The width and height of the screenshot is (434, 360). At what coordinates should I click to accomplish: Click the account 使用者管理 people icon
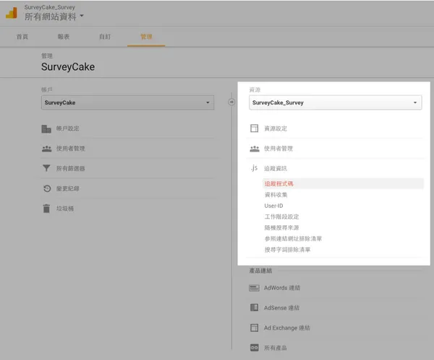tap(46, 149)
